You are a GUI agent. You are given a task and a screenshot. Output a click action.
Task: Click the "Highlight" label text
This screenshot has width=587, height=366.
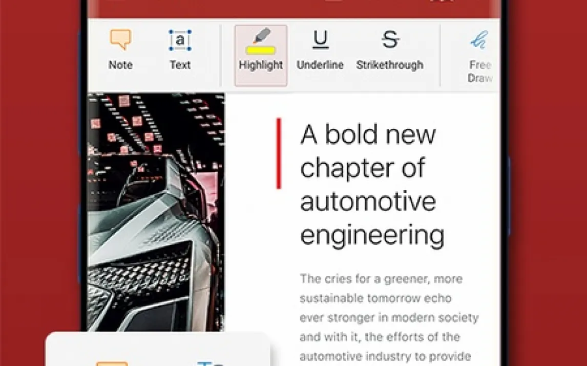click(x=261, y=65)
